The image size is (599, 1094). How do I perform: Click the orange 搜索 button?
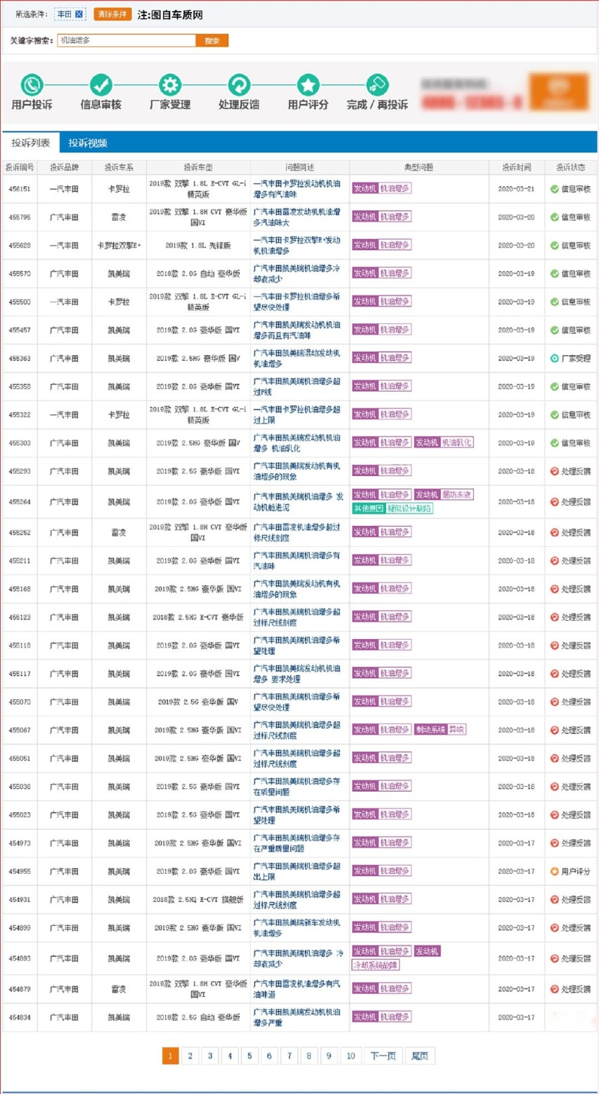(x=212, y=41)
